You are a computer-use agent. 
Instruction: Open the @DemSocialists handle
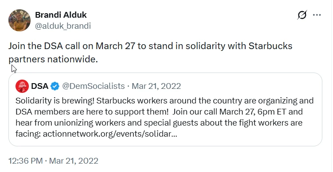click(93, 86)
